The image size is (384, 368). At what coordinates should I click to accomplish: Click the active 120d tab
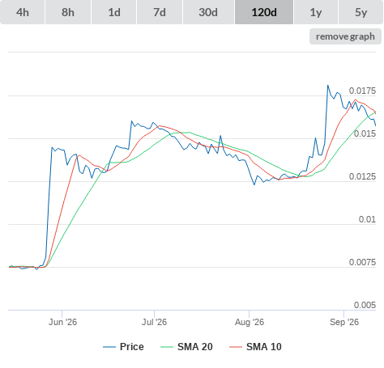pos(264,12)
